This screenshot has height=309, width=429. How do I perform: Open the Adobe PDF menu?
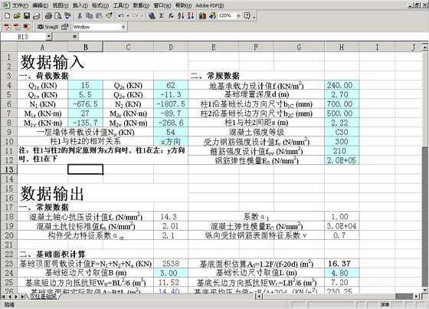click(x=210, y=5)
